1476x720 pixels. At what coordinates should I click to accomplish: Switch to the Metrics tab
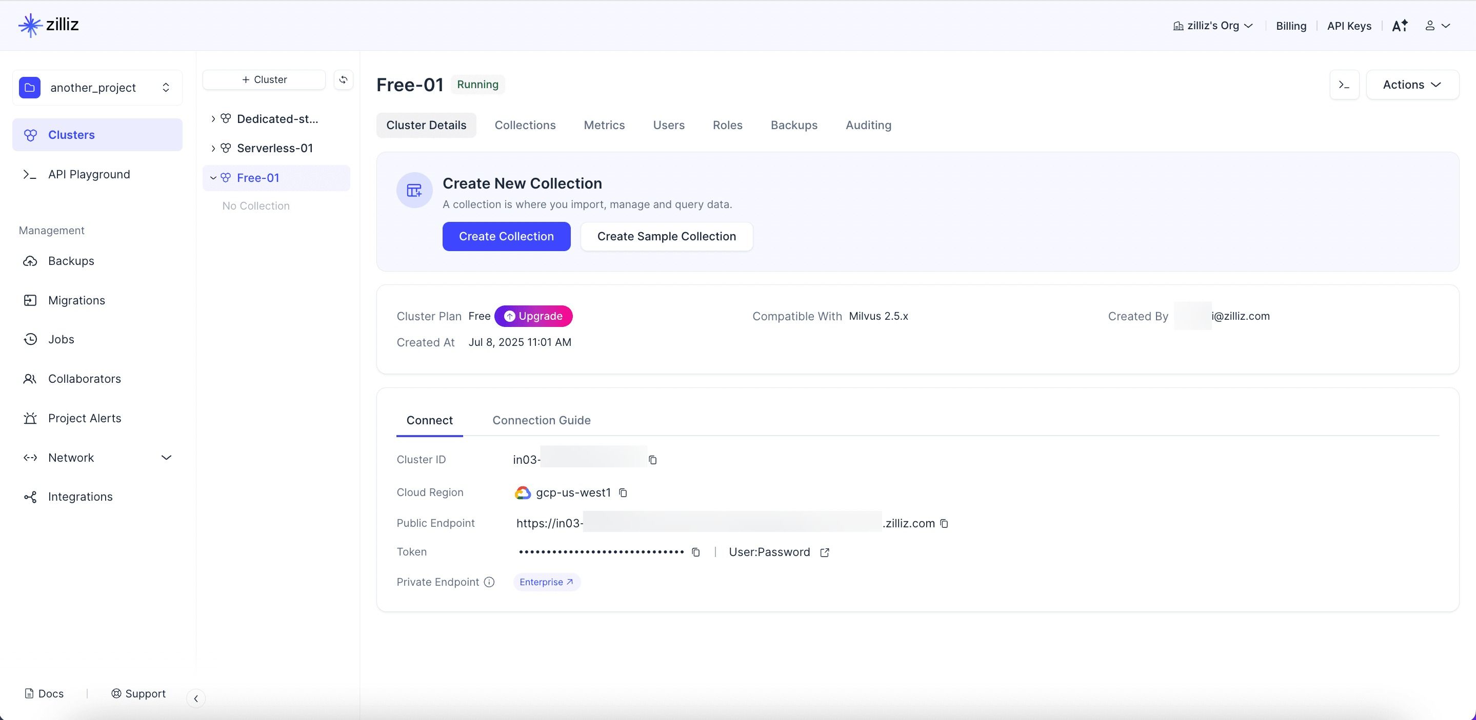[x=604, y=125]
